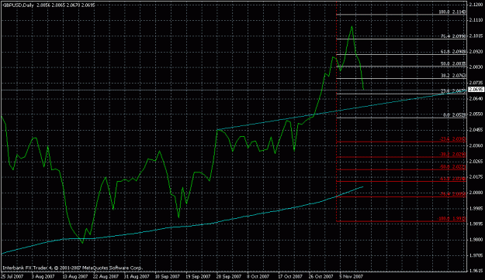Click the 10 Sep 2007 date label
Image resolution: width=485 pixels, height=280 pixels.
click(168, 276)
